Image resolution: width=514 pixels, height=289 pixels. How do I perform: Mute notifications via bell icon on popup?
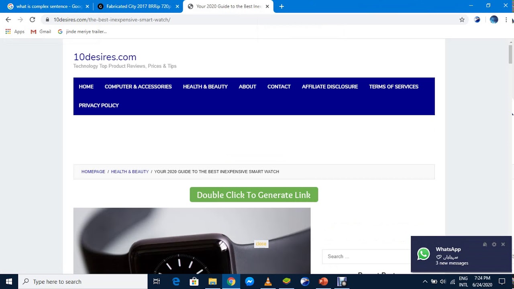[485, 244]
